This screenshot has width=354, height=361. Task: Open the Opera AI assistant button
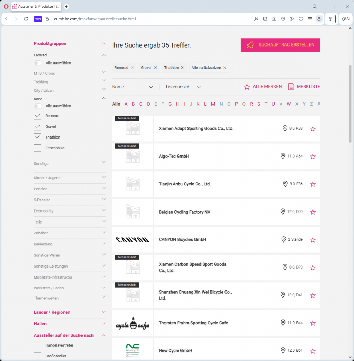pyautogui.click(x=346, y=19)
